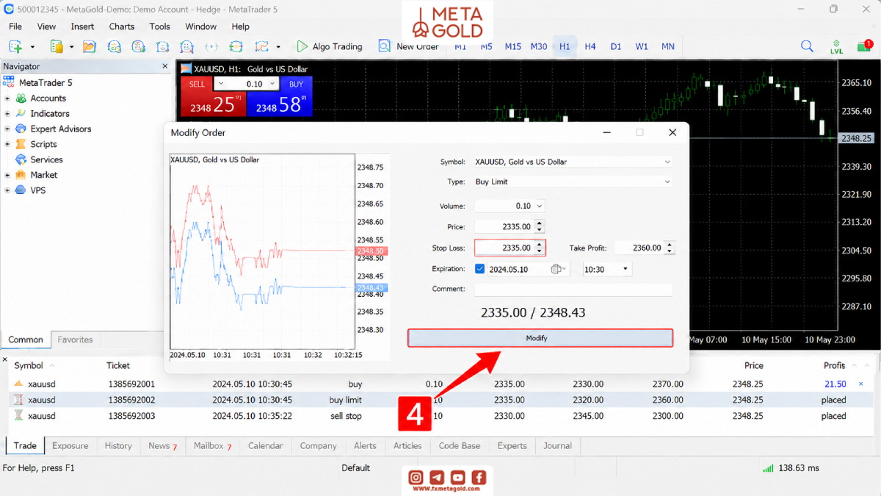Click the Services gear icon in Navigator
The width and height of the screenshot is (881, 496).
pyautogui.click(x=21, y=159)
